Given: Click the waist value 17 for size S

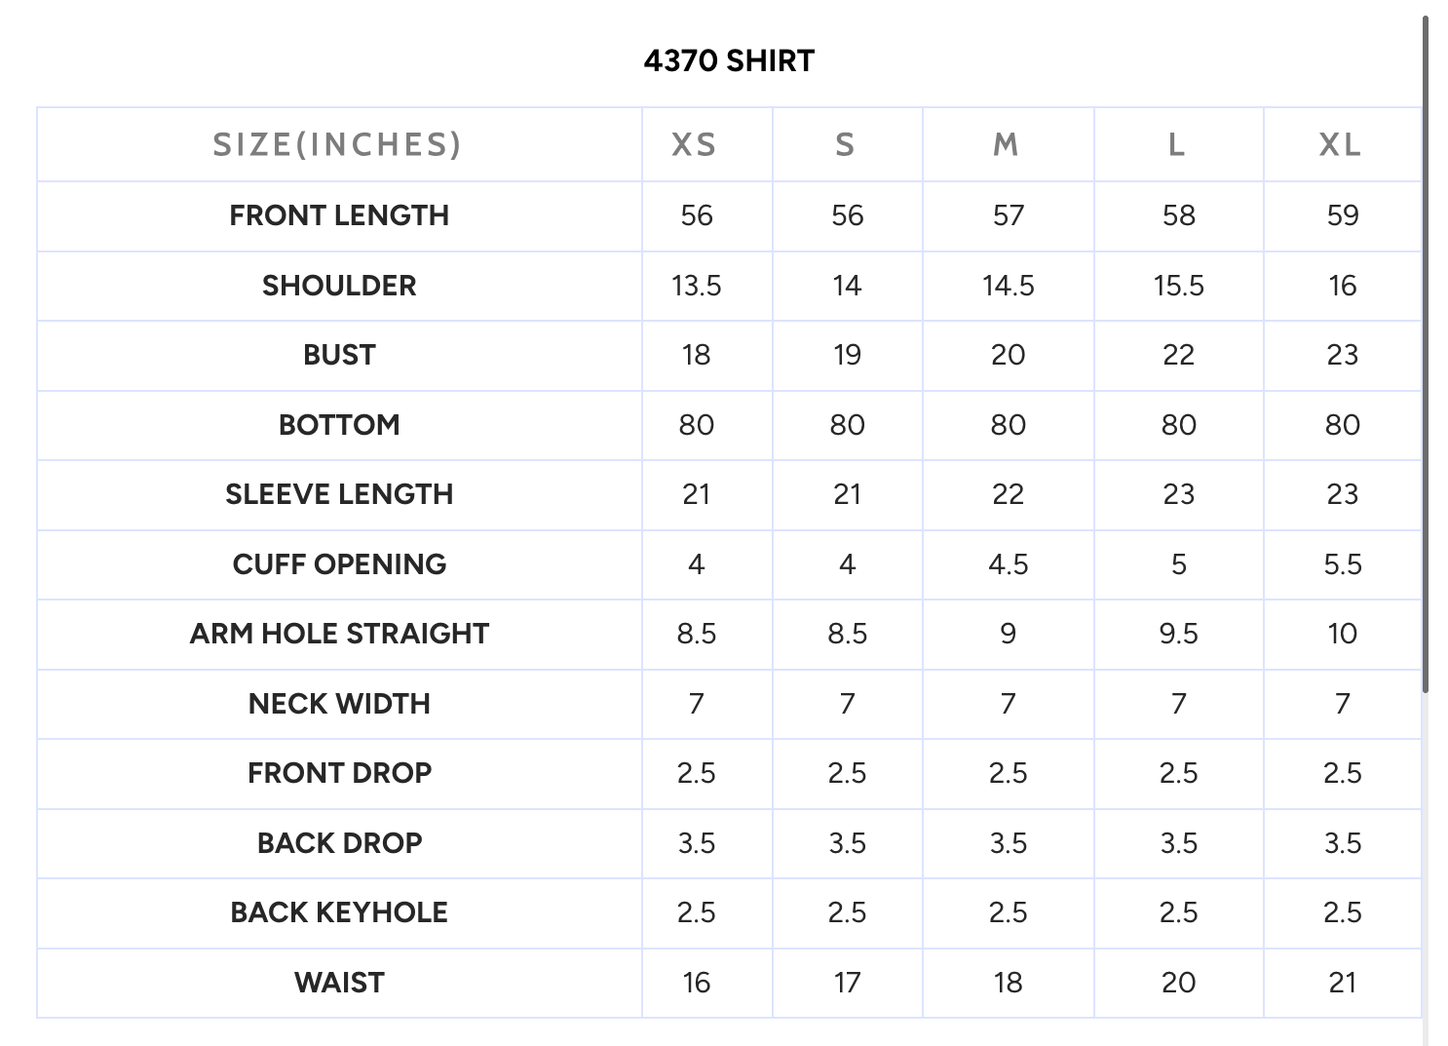Looking at the screenshot, I should click(847, 983).
